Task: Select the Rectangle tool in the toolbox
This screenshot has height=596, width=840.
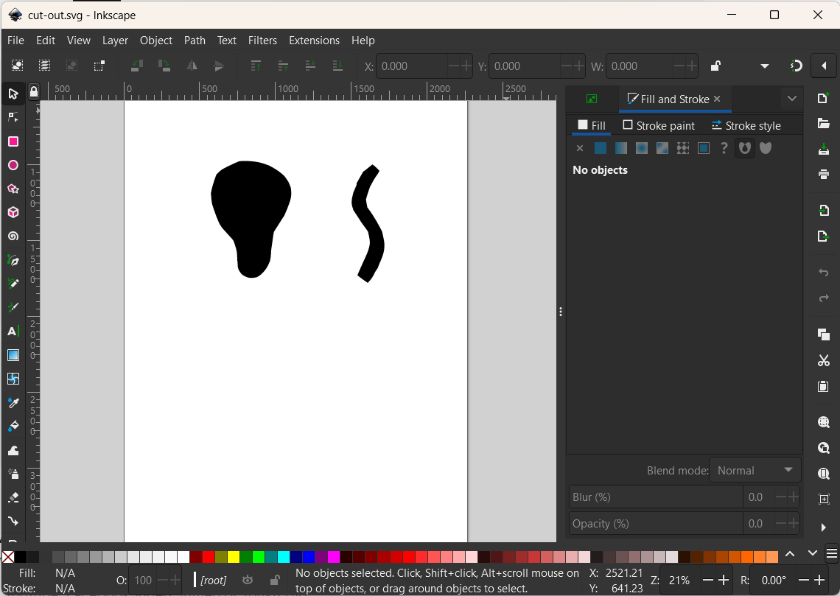Action: [x=13, y=141]
